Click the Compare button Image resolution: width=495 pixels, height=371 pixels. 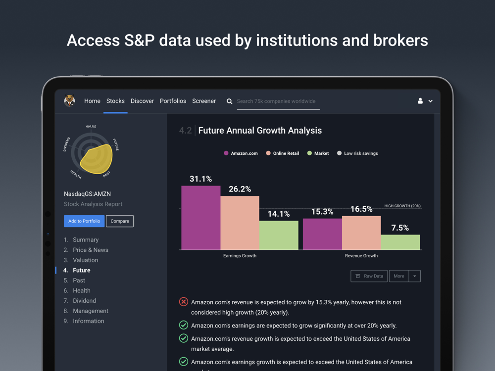point(120,221)
